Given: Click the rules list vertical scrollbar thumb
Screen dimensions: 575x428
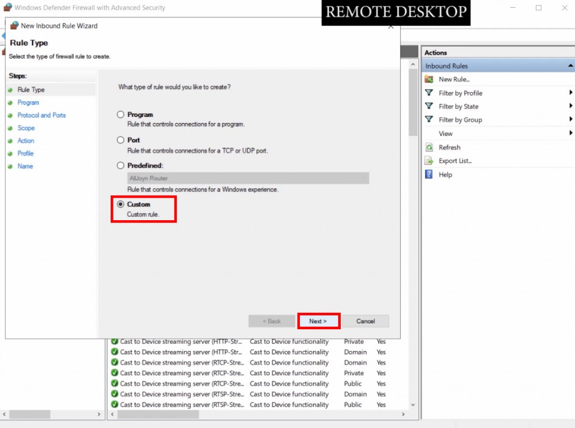Looking at the screenshot, I should pos(413,103).
